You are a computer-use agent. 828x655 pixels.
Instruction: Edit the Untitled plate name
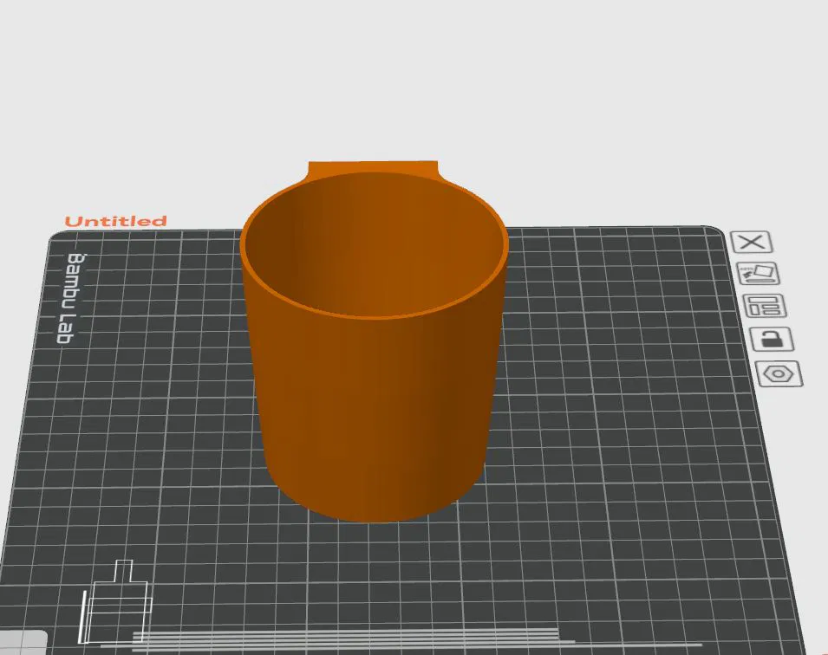click(115, 221)
